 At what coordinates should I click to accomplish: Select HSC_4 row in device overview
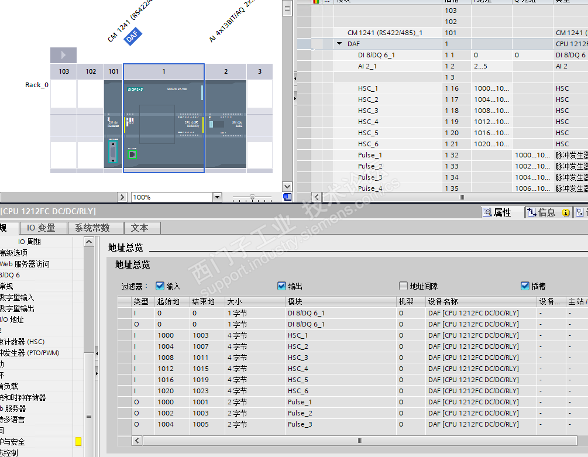[x=442, y=122]
